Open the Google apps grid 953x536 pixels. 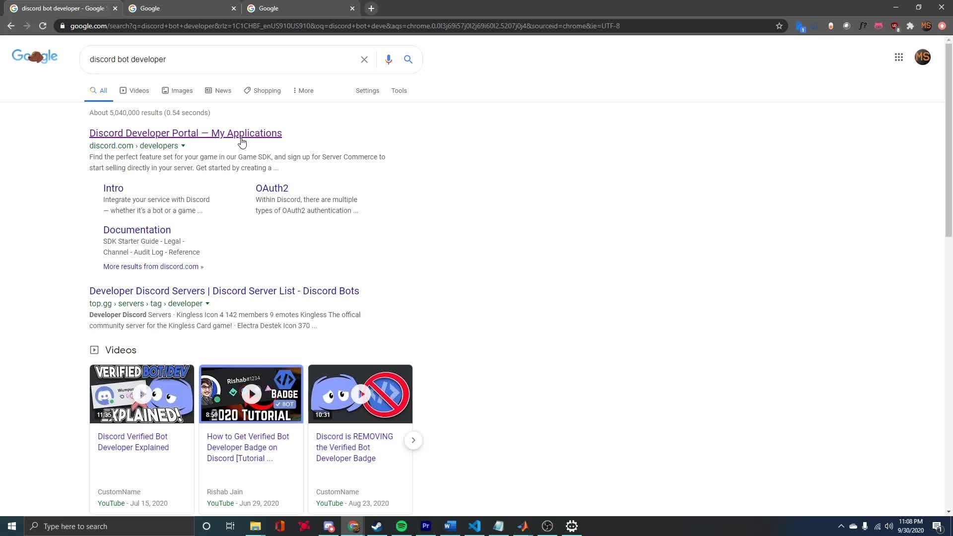(x=898, y=57)
